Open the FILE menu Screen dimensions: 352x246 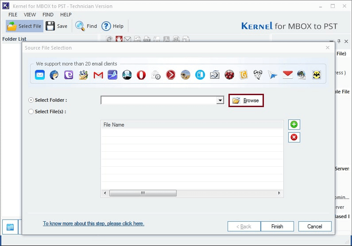tap(13, 15)
